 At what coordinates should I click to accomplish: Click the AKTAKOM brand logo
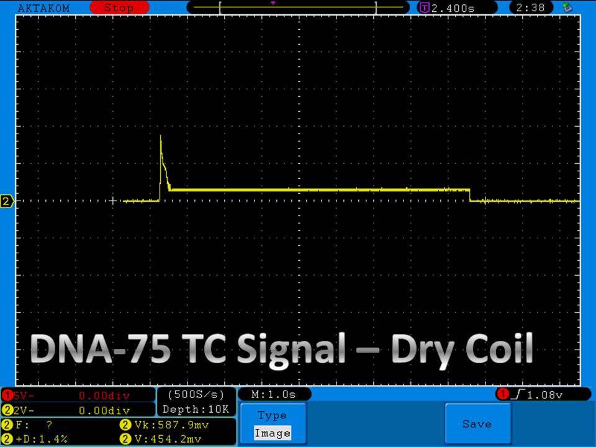click(44, 8)
